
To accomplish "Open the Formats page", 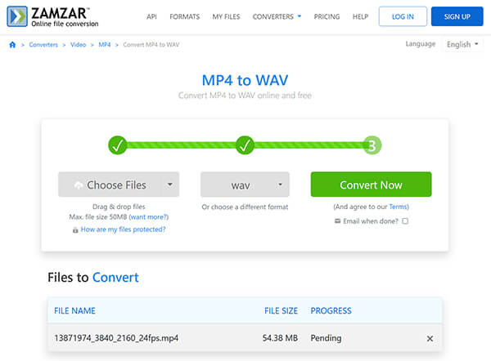I will point(184,16).
